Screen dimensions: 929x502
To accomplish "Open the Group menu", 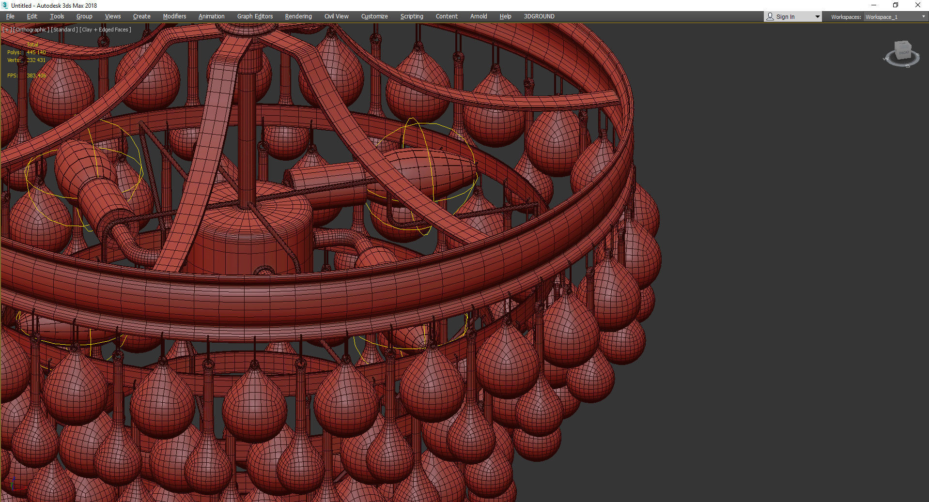I will [x=84, y=16].
